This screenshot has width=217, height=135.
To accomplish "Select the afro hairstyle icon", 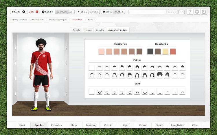I will [159, 75].
